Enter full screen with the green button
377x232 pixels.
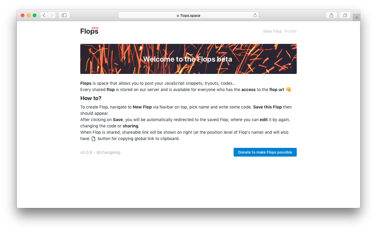[x=35, y=15]
